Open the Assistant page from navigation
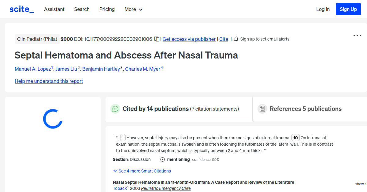The width and height of the screenshot is (367, 192). 54,9
